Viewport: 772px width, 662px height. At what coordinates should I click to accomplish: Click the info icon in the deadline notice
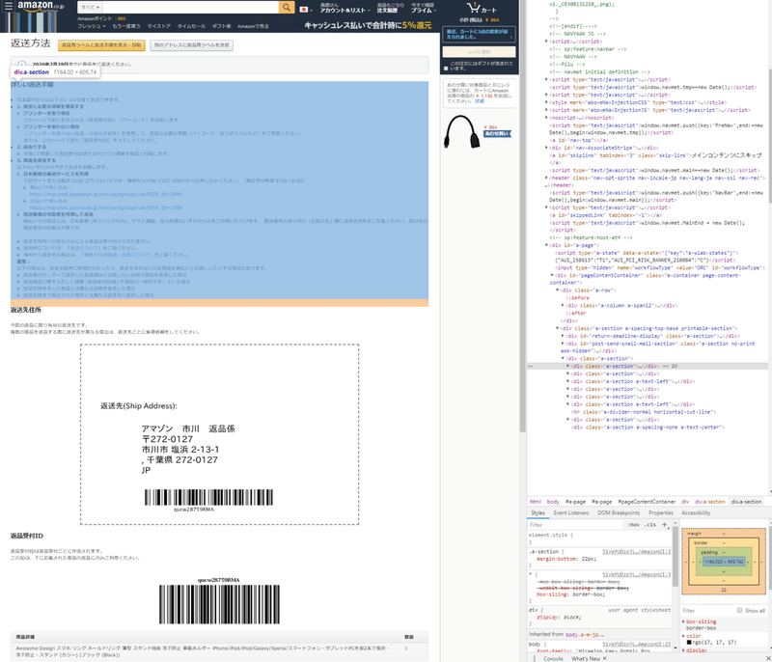point(21,65)
